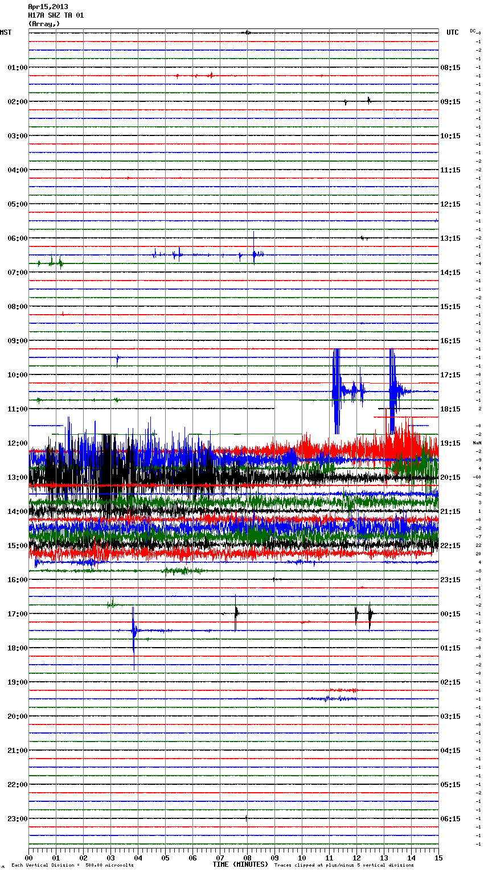484x873 pixels.
Task: Click the DC column header
Action: tap(473, 31)
